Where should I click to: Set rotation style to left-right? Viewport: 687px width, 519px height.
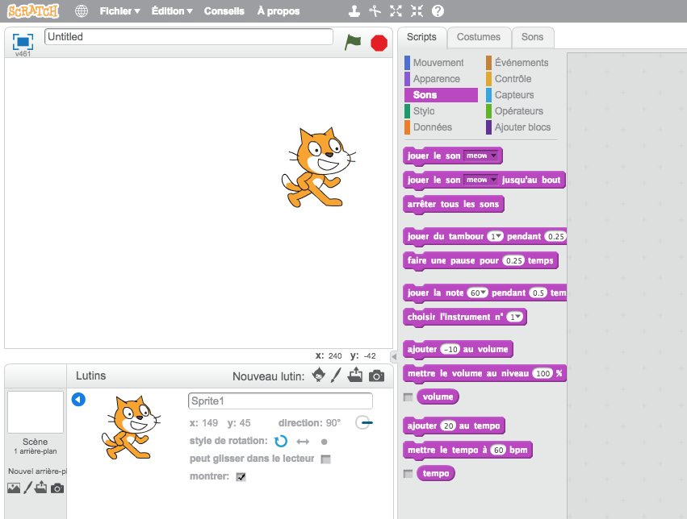point(303,442)
